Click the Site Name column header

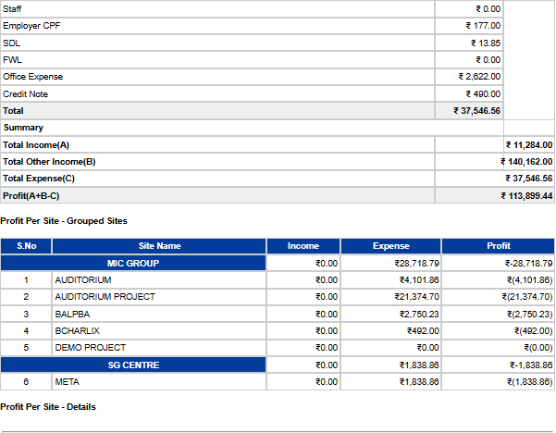pyautogui.click(x=159, y=246)
